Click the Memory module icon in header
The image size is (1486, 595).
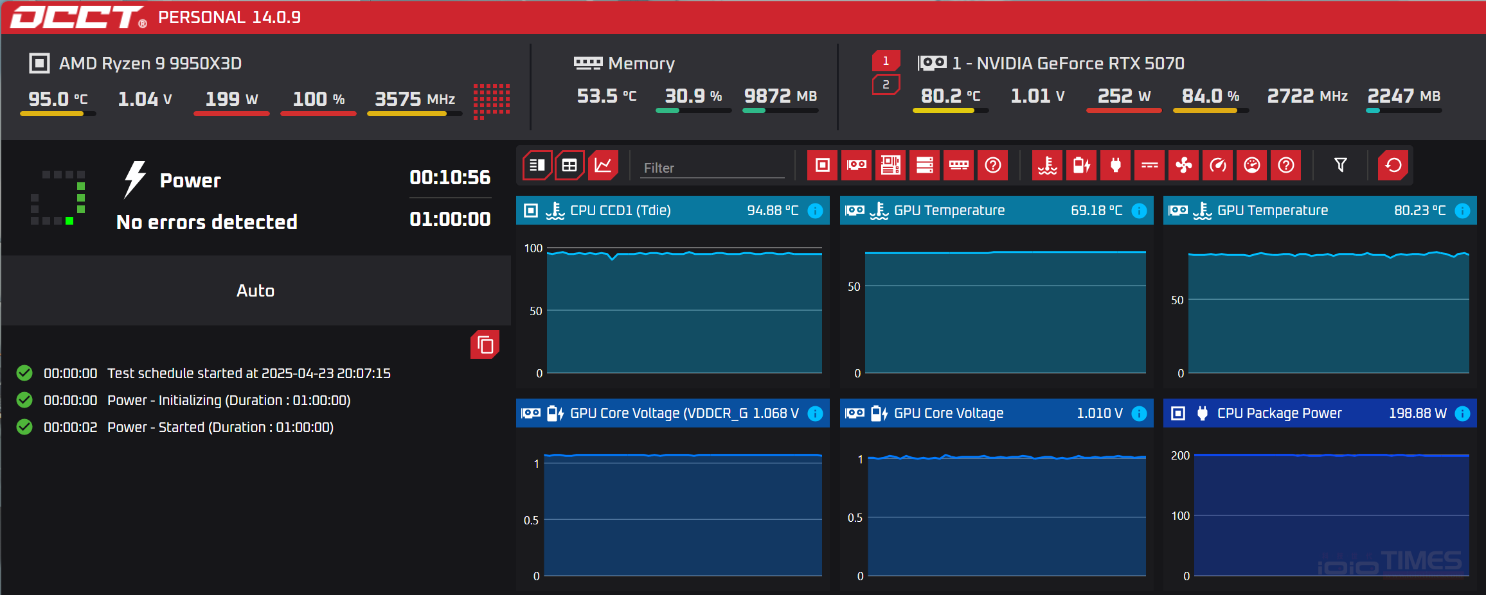coord(587,63)
